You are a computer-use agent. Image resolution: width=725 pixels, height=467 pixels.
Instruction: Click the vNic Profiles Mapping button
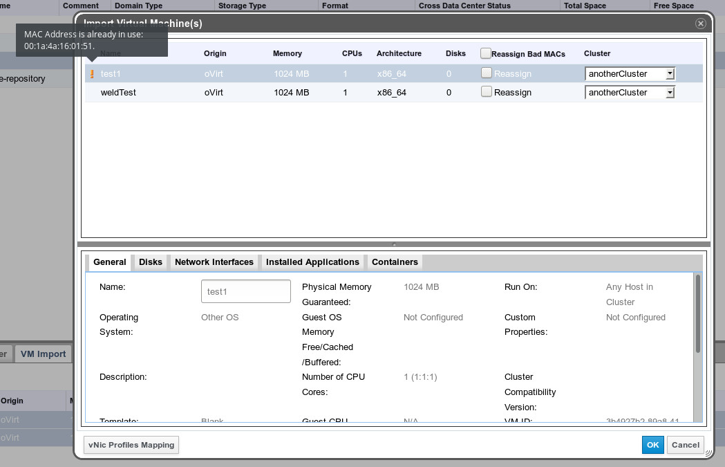pyautogui.click(x=131, y=445)
